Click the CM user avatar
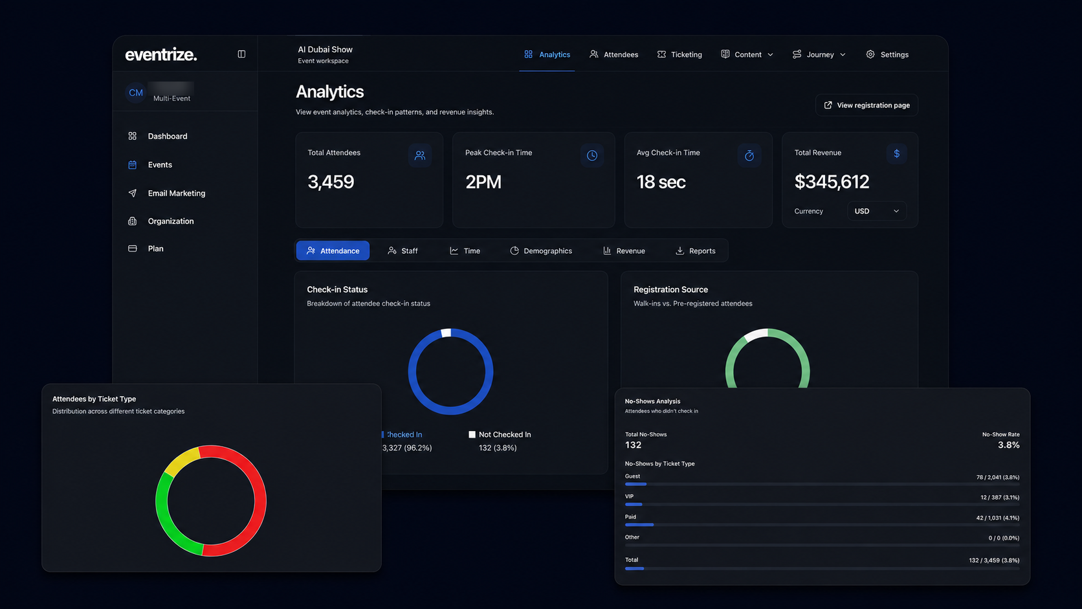 pyautogui.click(x=136, y=93)
